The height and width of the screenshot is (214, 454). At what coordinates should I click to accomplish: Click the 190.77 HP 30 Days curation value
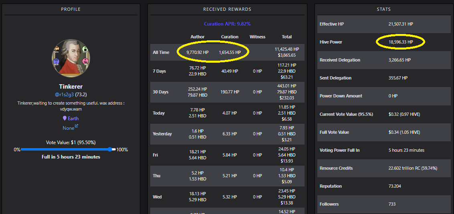click(x=230, y=92)
